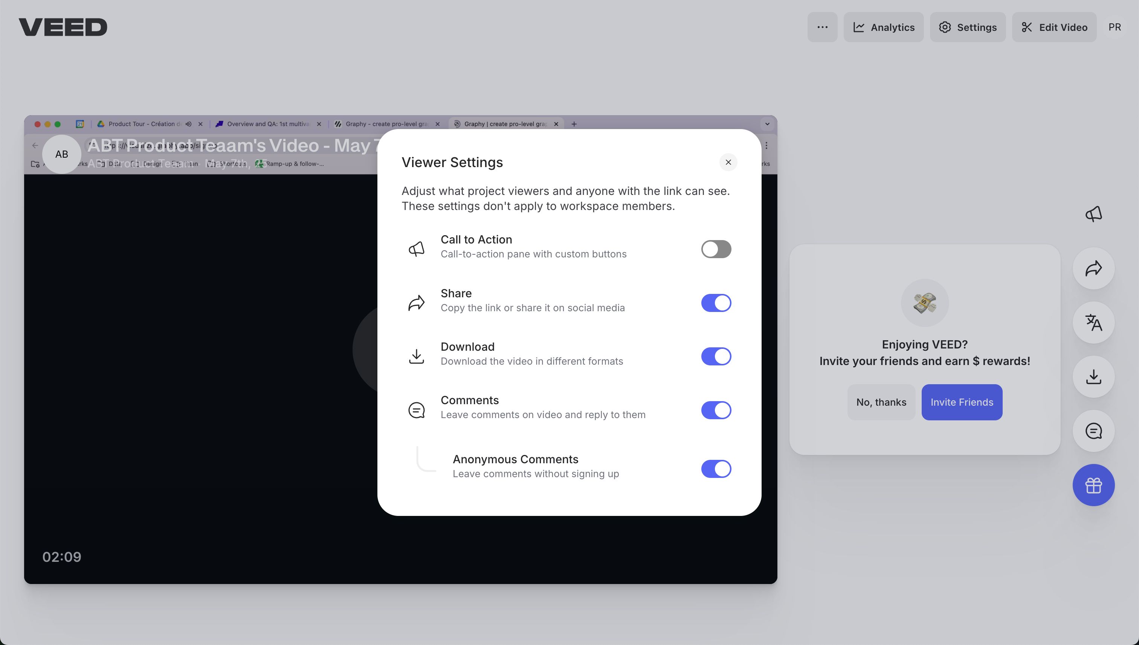
Task: Turn off the Download toggle
Action: click(x=716, y=356)
